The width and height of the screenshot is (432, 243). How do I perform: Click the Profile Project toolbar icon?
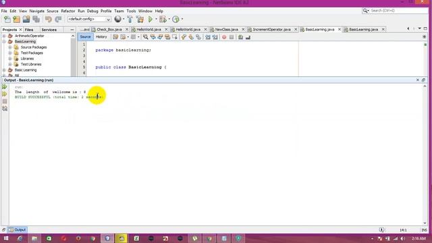pyautogui.click(x=175, y=20)
